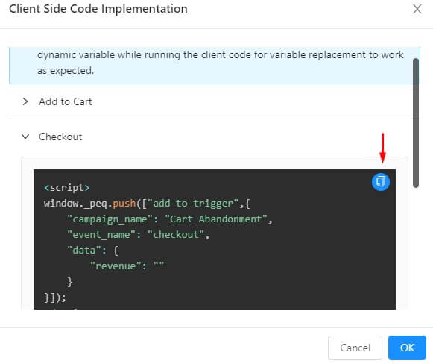433x364 pixels.
Task: Click the Cancel button
Action: tap(355, 348)
